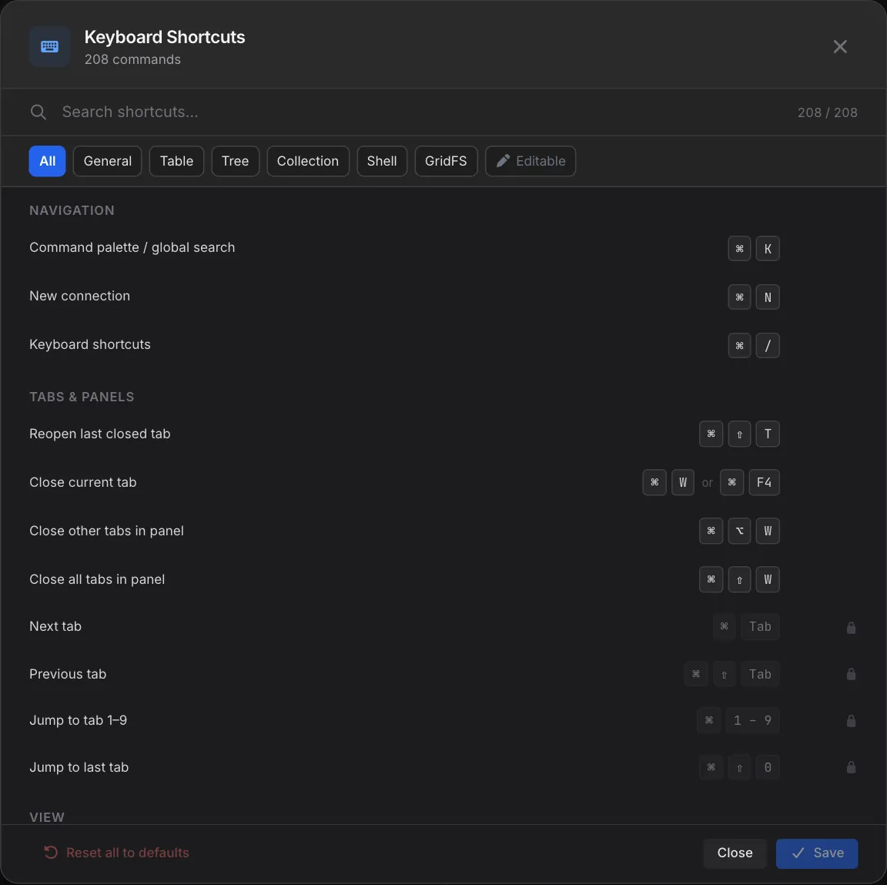The height and width of the screenshot is (885, 887).
Task: Click Reset all to defaults
Action: pyautogui.click(x=116, y=853)
